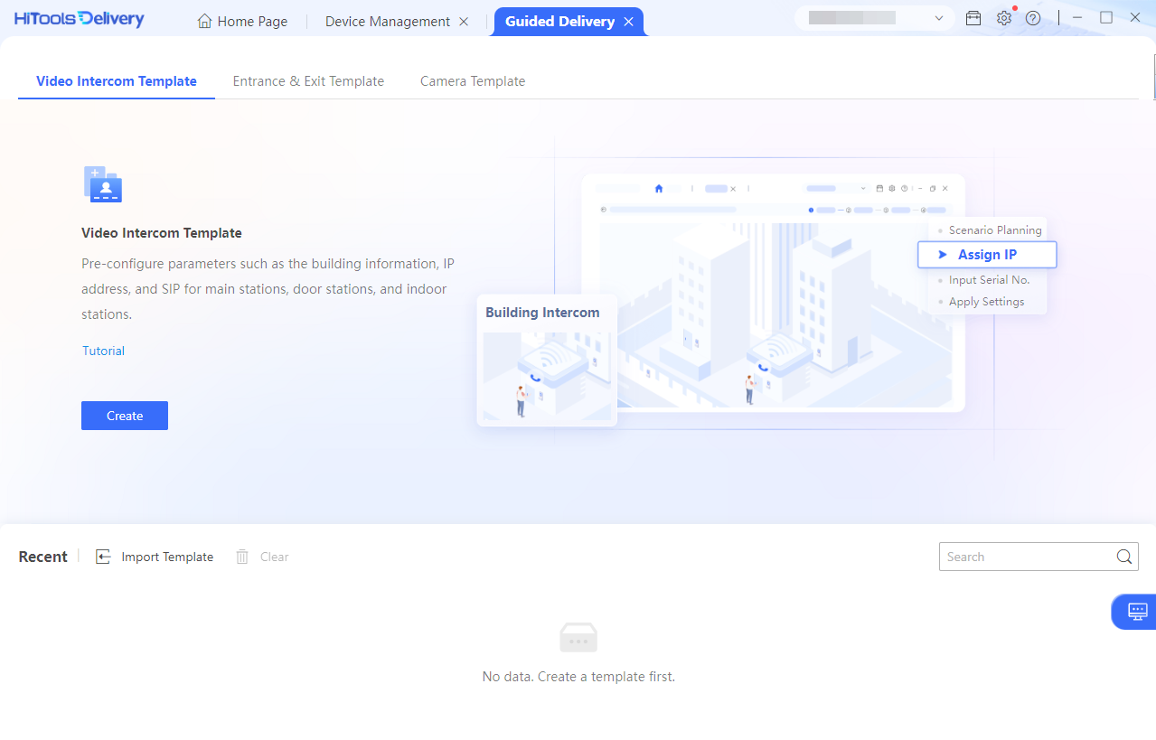Click the Create button
This screenshot has width=1156, height=740.
coord(125,416)
